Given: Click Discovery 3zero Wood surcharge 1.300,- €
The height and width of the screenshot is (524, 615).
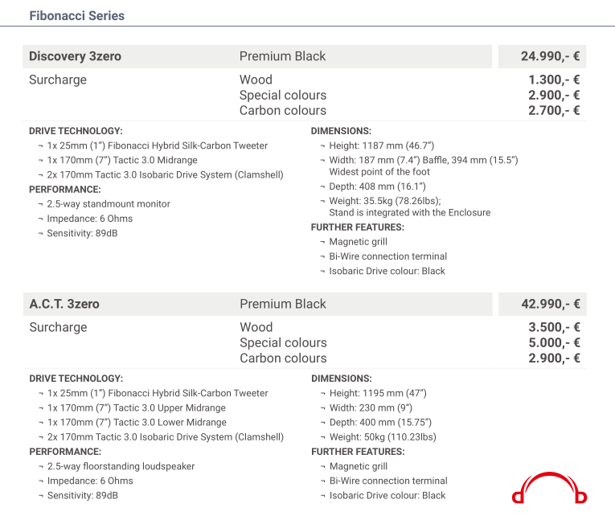Looking at the screenshot, I should click(554, 80).
